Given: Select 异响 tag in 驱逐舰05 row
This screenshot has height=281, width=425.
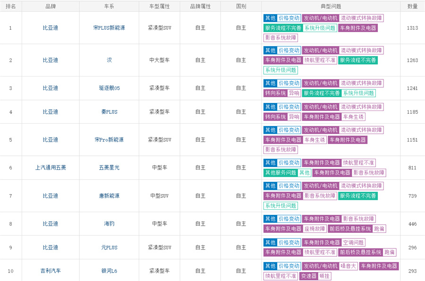Looking at the screenshot, I should pyautogui.click(x=294, y=93).
